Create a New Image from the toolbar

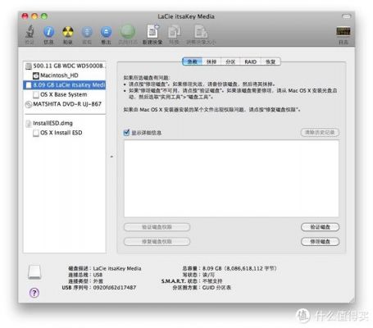pyautogui.click(x=152, y=31)
